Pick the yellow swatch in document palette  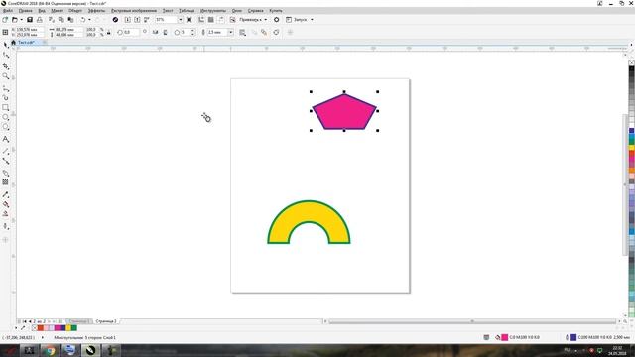[x=68, y=328]
